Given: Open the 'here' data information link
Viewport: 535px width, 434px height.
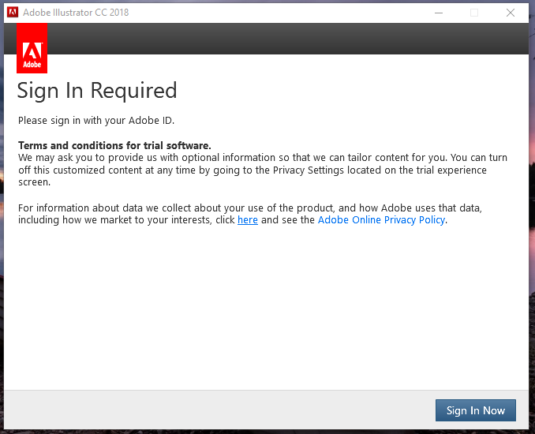Looking at the screenshot, I should pos(248,220).
